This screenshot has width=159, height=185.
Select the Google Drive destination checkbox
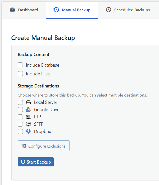[x=20, y=110]
